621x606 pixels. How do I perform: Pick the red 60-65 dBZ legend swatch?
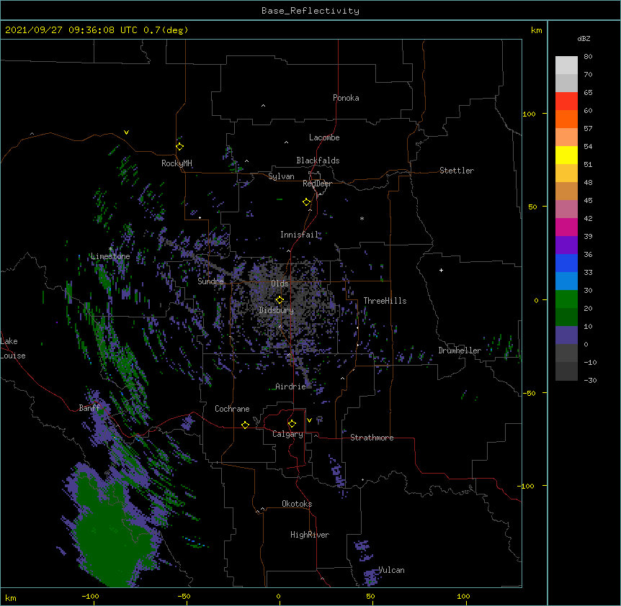click(566, 101)
